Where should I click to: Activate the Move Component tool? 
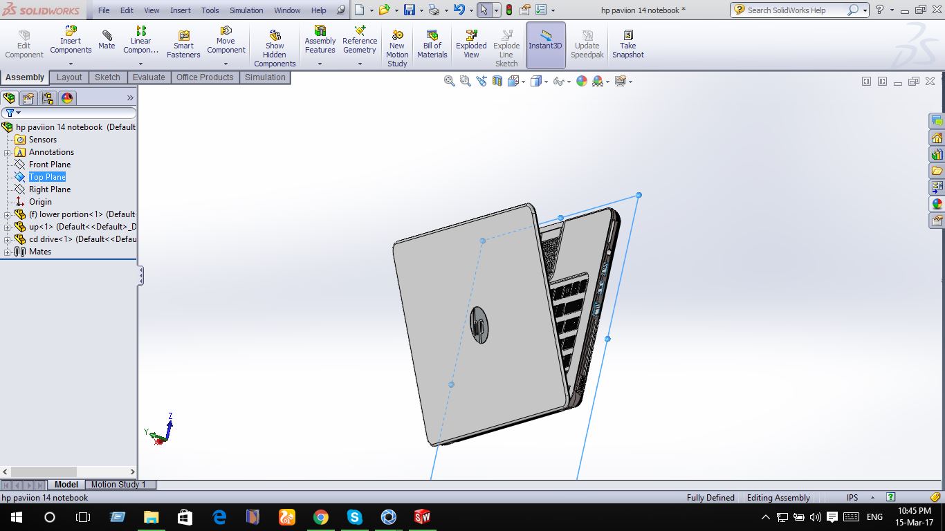click(x=226, y=40)
